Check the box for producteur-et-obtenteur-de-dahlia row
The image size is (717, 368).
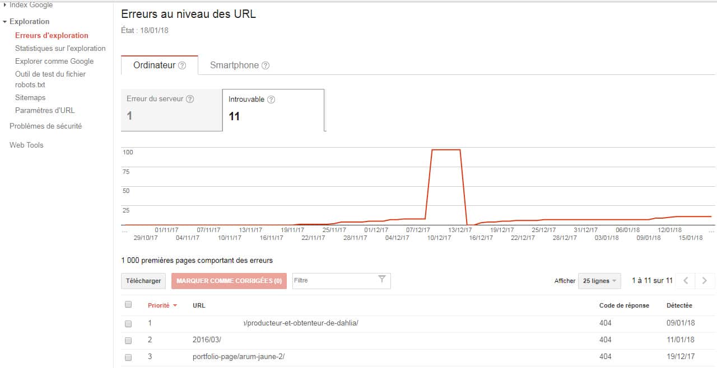pyautogui.click(x=128, y=323)
